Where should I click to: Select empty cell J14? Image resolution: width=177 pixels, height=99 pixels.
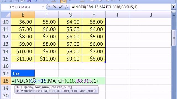[150, 51]
